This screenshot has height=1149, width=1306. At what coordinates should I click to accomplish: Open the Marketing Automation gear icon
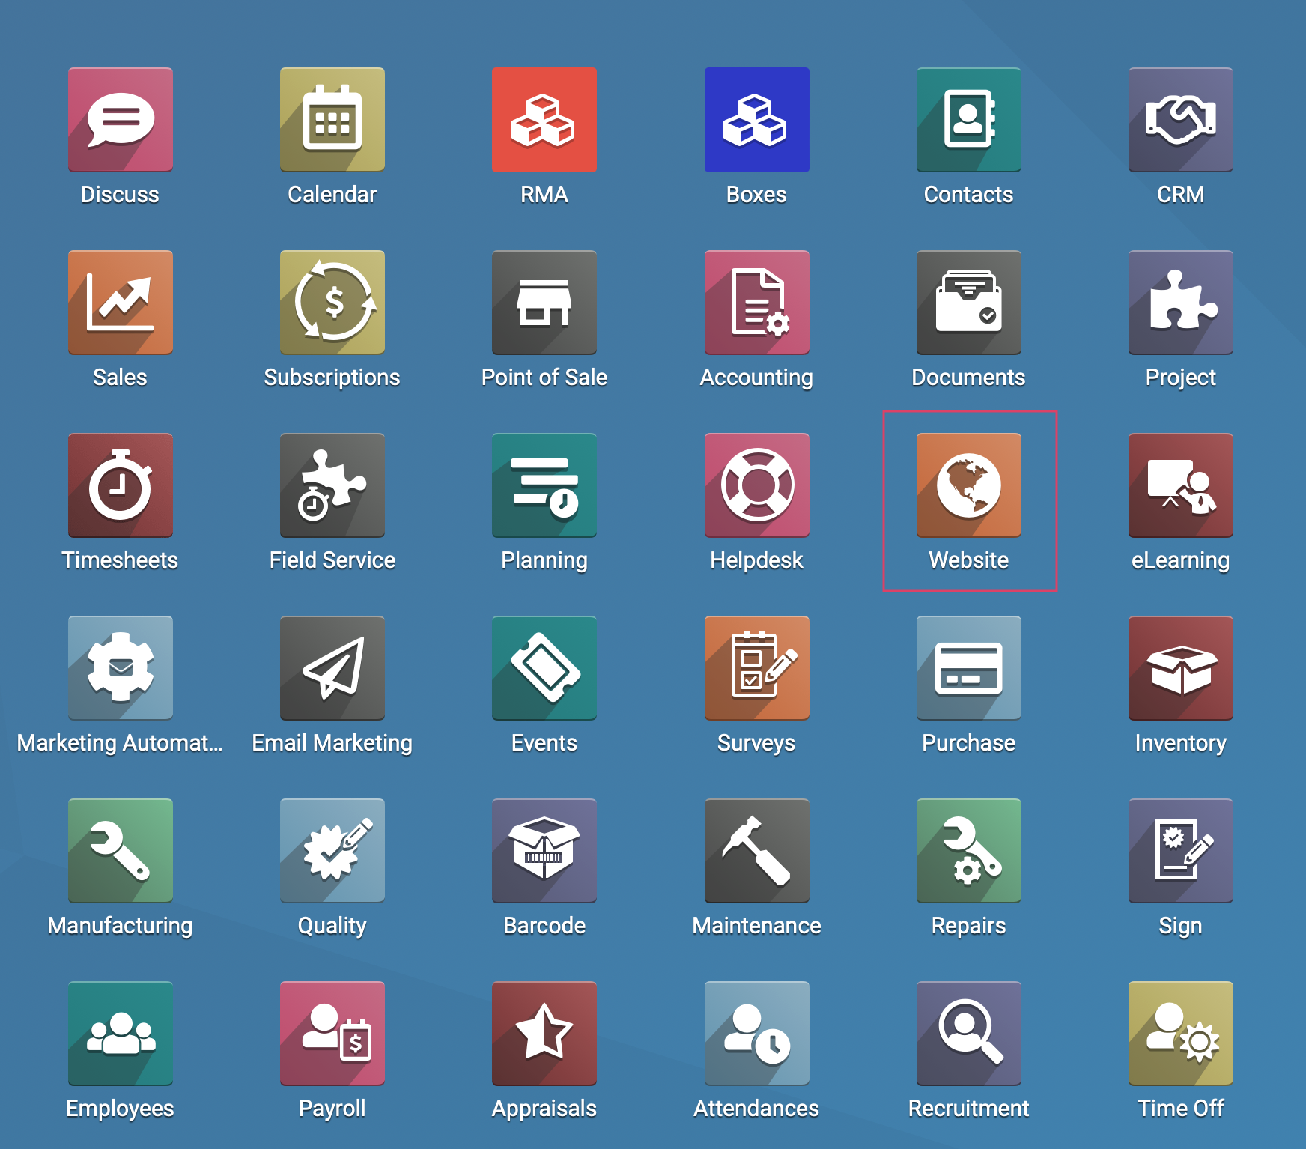[x=121, y=668]
